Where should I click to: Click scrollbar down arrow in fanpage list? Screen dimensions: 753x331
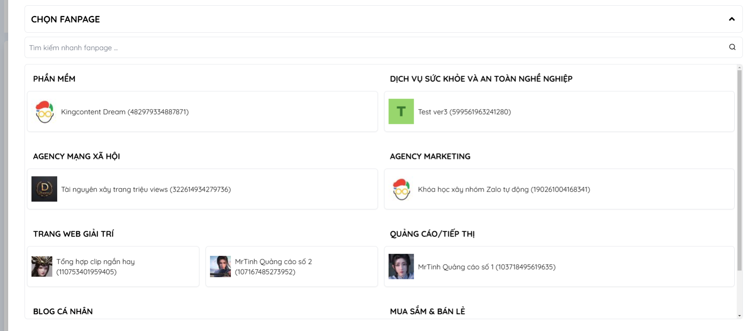click(x=739, y=315)
